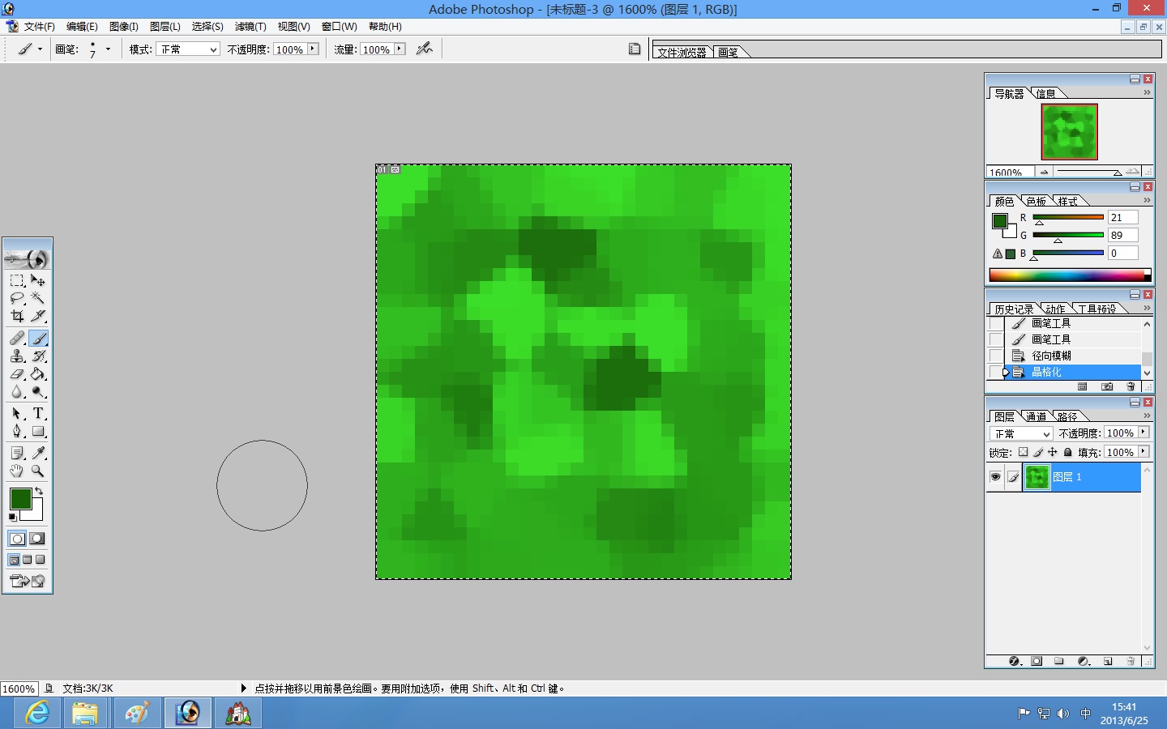Select the Type tool
Image resolution: width=1167 pixels, height=729 pixels.
[38, 413]
